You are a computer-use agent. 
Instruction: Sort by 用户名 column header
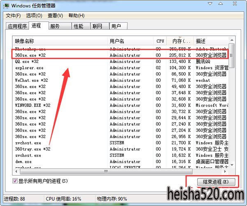click(x=130, y=41)
